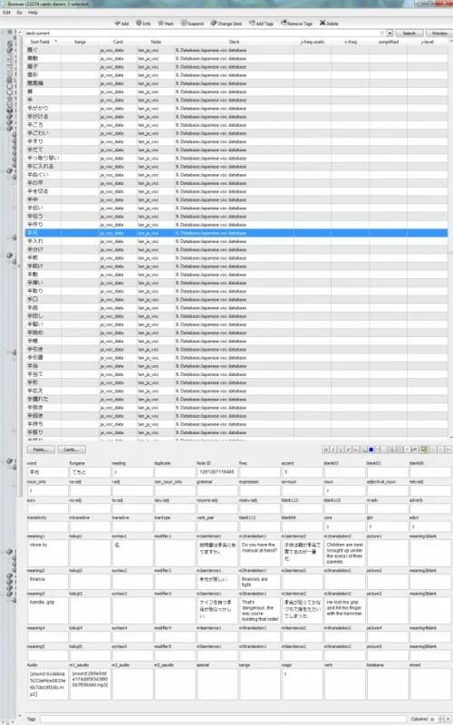Click the Note ID field
This screenshot has height=725, width=453.
coord(217,472)
